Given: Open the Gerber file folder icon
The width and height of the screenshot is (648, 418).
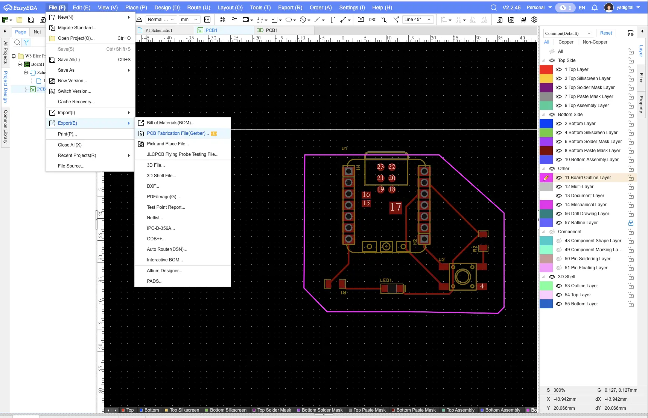Looking at the screenshot, I should 499,20.
